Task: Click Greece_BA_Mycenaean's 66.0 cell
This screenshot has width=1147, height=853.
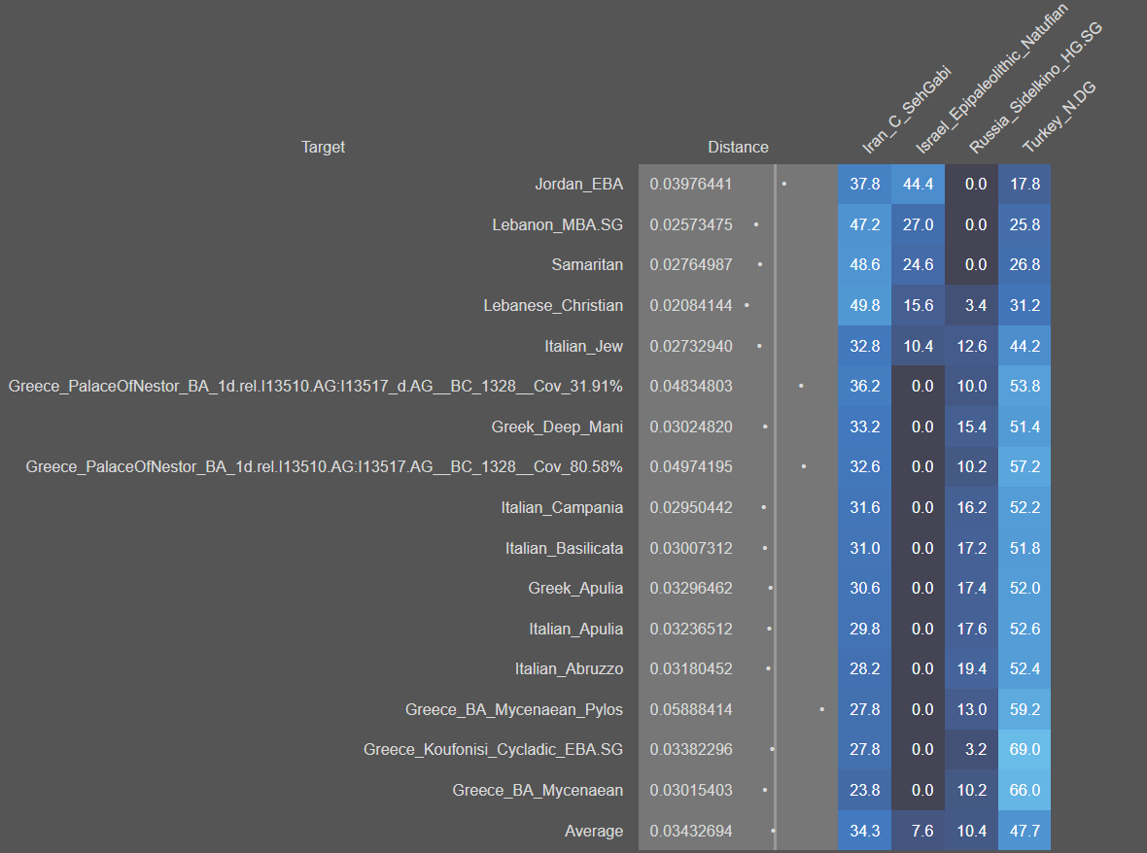Action: click(x=1025, y=790)
